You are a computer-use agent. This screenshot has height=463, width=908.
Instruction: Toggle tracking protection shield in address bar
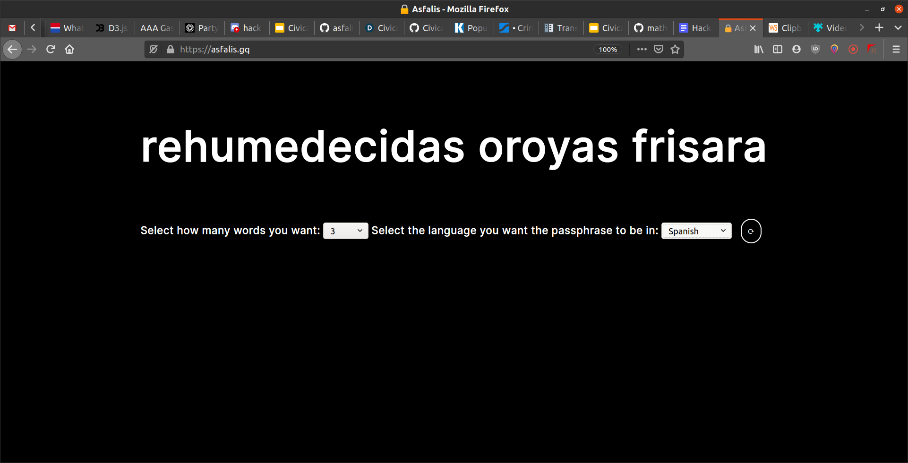pos(154,49)
